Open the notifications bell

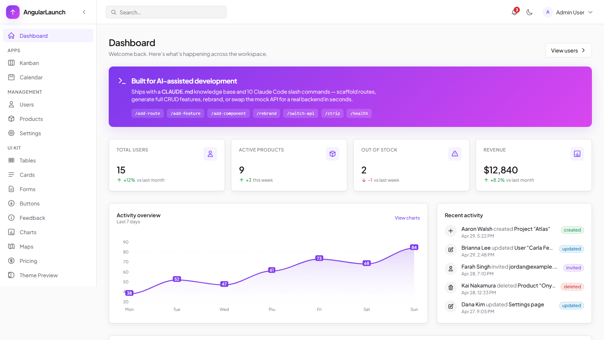[x=515, y=12]
